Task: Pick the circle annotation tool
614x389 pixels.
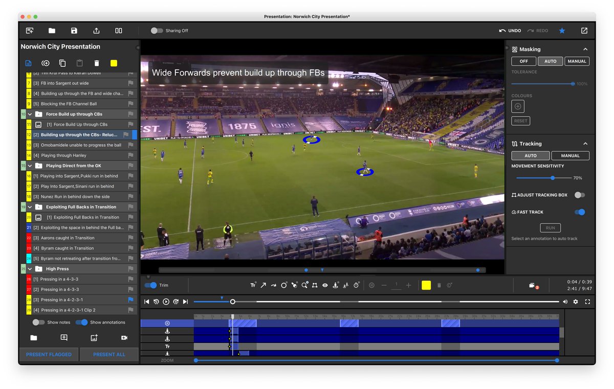Action: coord(284,285)
